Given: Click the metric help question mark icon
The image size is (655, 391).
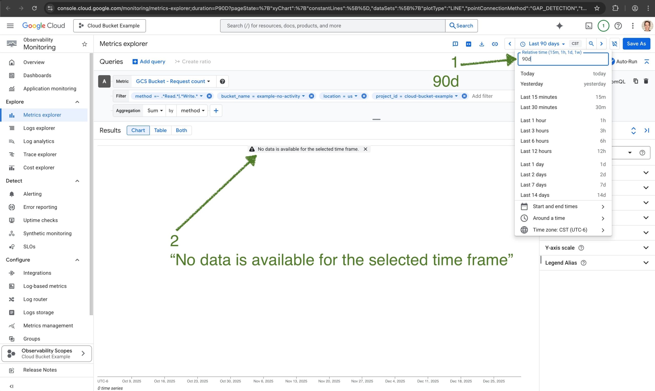Looking at the screenshot, I should click(222, 82).
